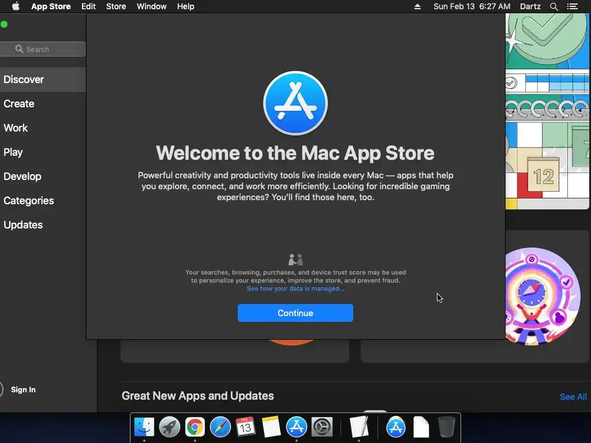Switch to the Play section
This screenshot has height=443, width=591.
coord(13,152)
